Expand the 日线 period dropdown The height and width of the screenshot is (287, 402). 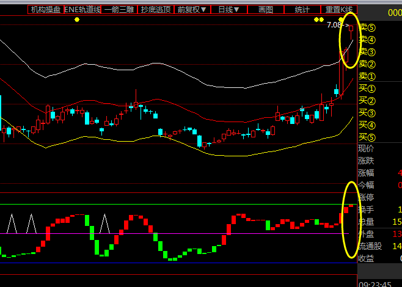(229, 10)
